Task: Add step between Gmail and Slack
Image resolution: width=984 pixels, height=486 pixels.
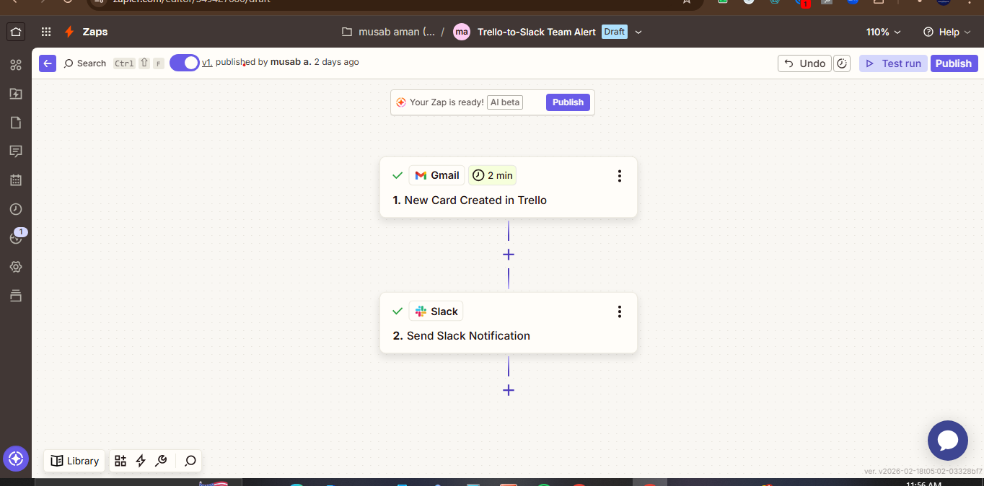Action: pyautogui.click(x=509, y=255)
